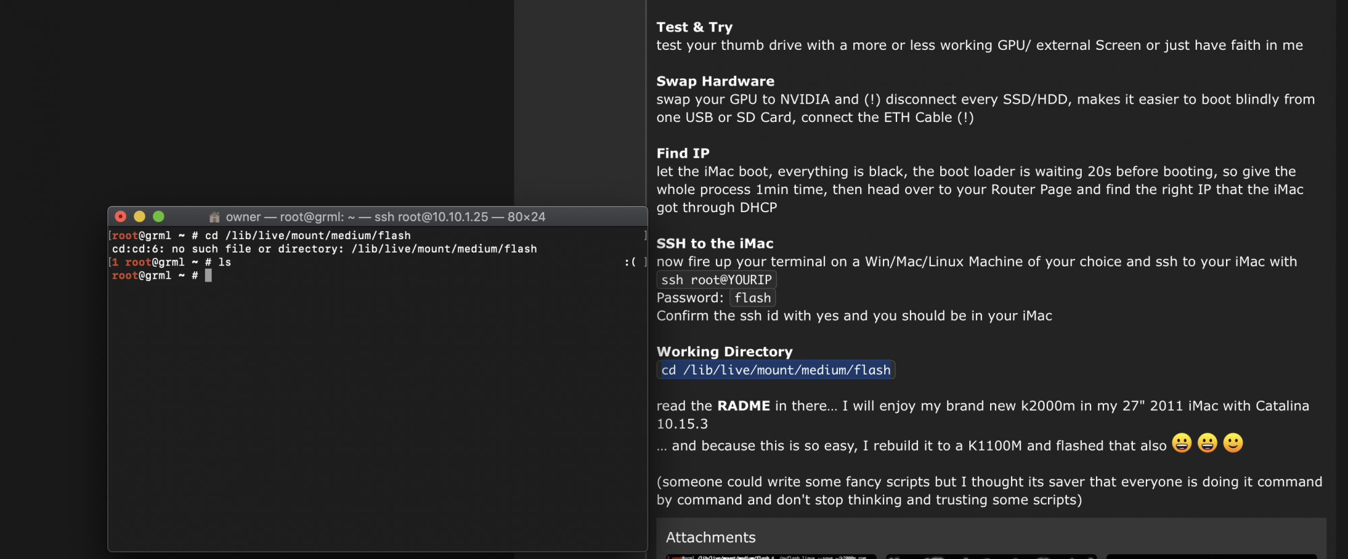Click the "Attachments" section heading
1348x559 pixels.
click(710, 537)
